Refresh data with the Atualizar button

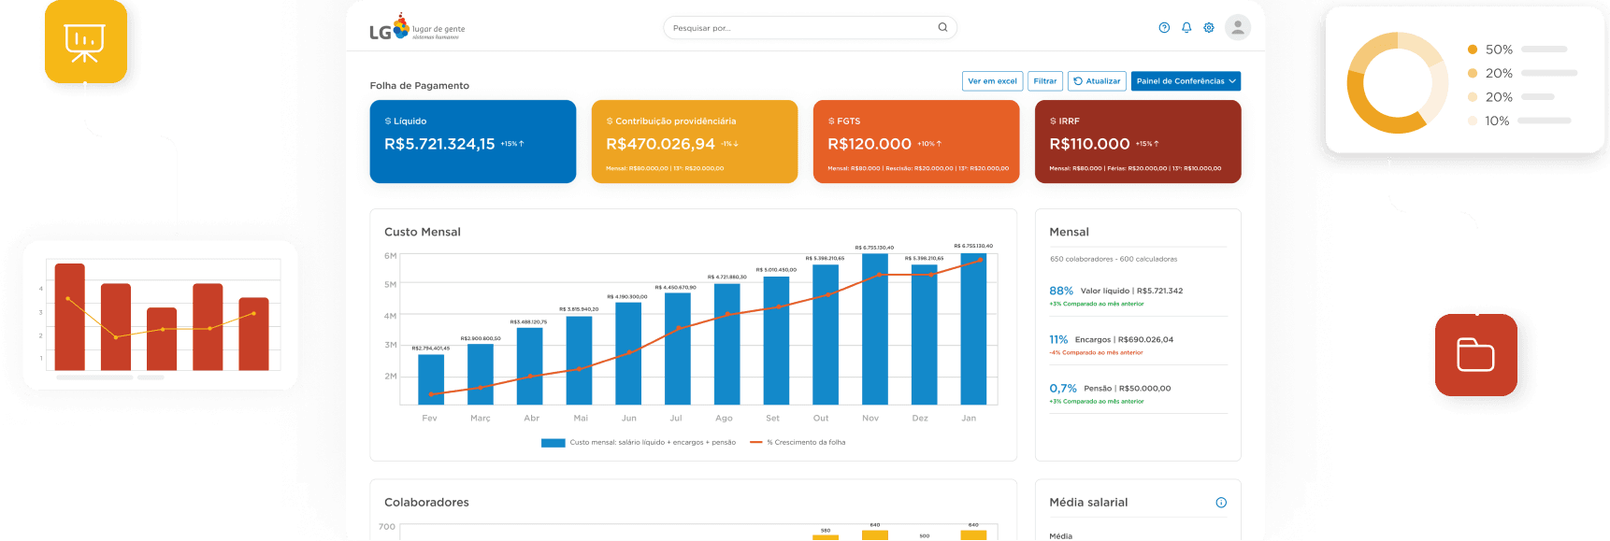click(1097, 81)
